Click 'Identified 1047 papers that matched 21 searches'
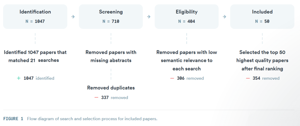This screenshot has height=126, width=300. point(35,56)
